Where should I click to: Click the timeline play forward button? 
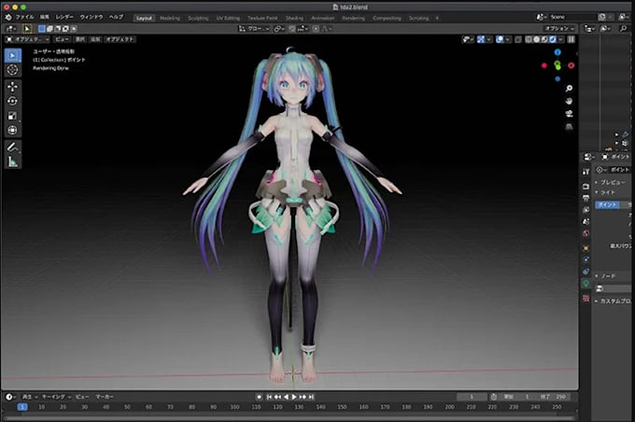click(294, 398)
